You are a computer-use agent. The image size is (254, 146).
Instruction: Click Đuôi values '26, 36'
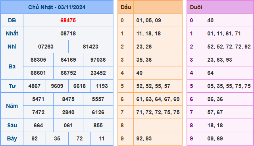pos(215,99)
